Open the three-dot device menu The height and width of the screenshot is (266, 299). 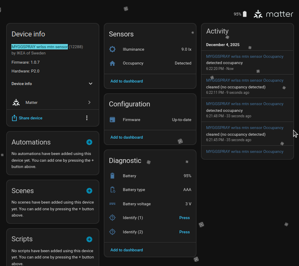point(87,118)
